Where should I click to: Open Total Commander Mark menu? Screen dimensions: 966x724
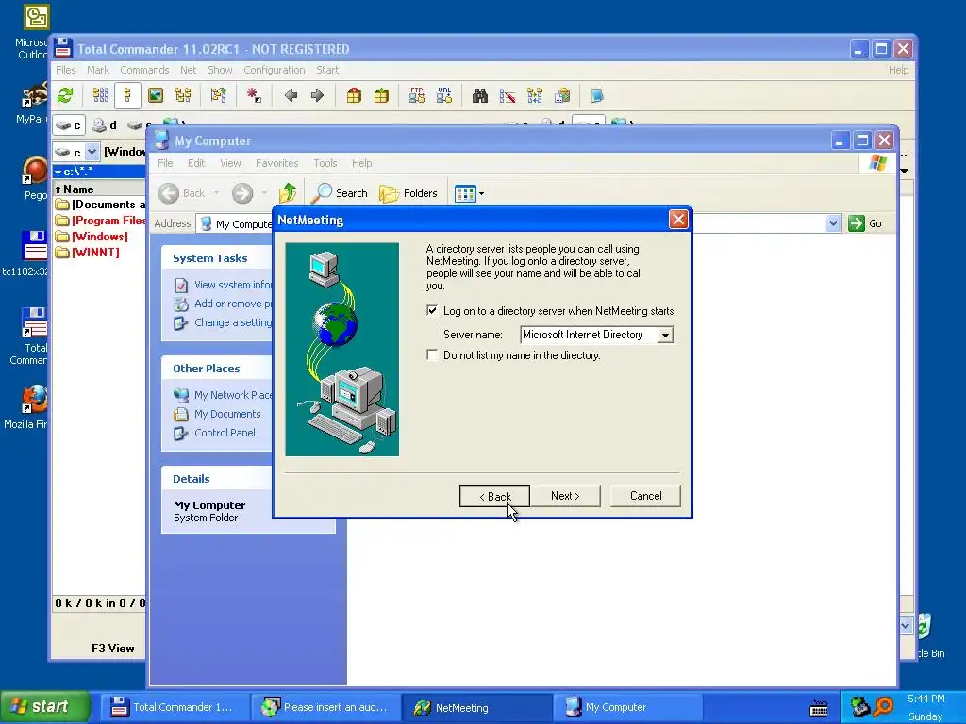[x=97, y=70]
